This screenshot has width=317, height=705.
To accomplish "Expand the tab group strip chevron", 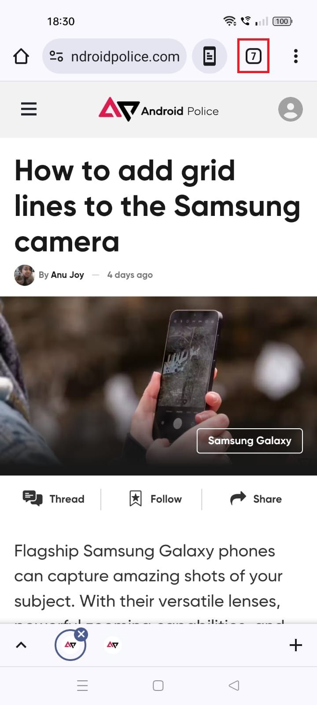I will [x=21, y=645].
